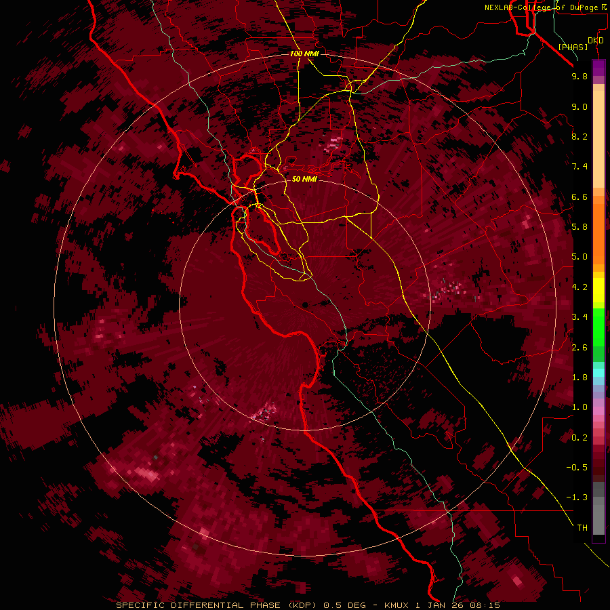Image resolution: width=610 pixels, height=610 pixels.
Task: Pick the purple top segment of the color bar
Action: point(598,68)
